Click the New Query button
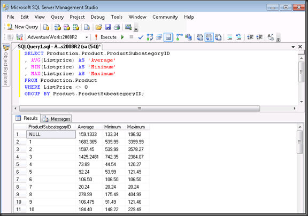The image size is (308, 216). 22,27
